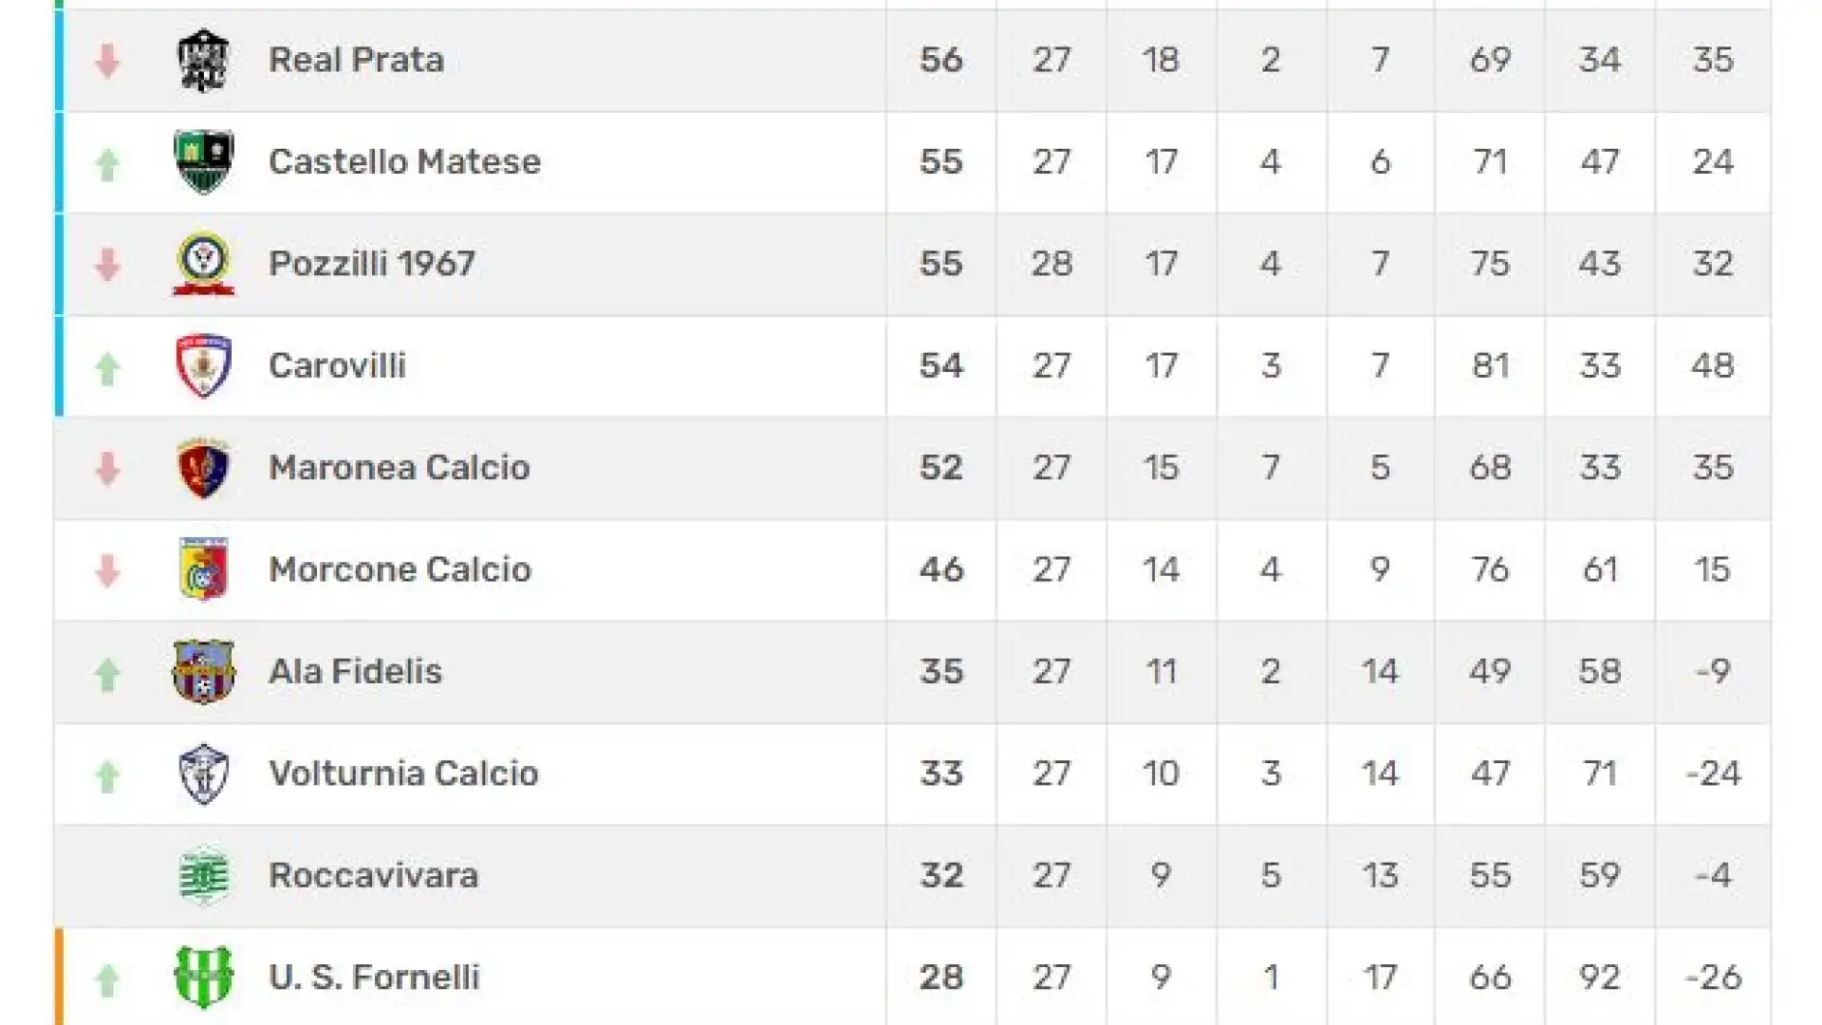Image resolution: width=1822 pixels, height=1025 pixels.
Task: Click the Real Prata club crest
Action: click(204, 60)
